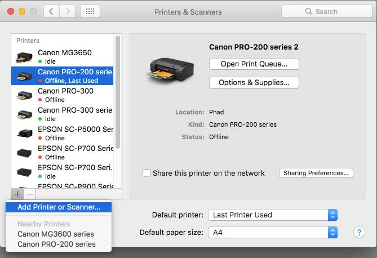Click the magnifier icon in search field

click(308, 11)
